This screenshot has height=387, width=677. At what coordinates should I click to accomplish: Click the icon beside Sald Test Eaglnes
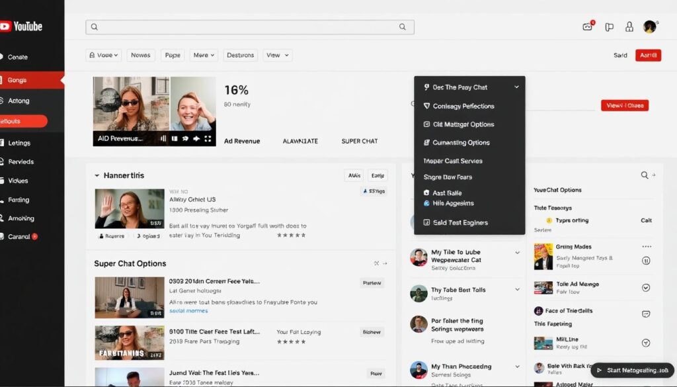click(426, 222)
